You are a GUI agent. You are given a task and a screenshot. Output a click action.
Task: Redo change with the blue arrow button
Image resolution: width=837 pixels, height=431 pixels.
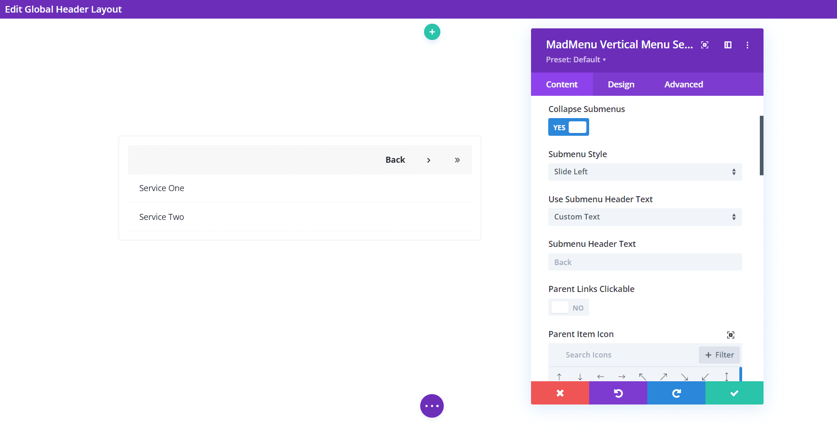coord(676,393)
